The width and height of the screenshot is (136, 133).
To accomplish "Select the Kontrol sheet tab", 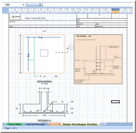I will (x=55, y=124).
